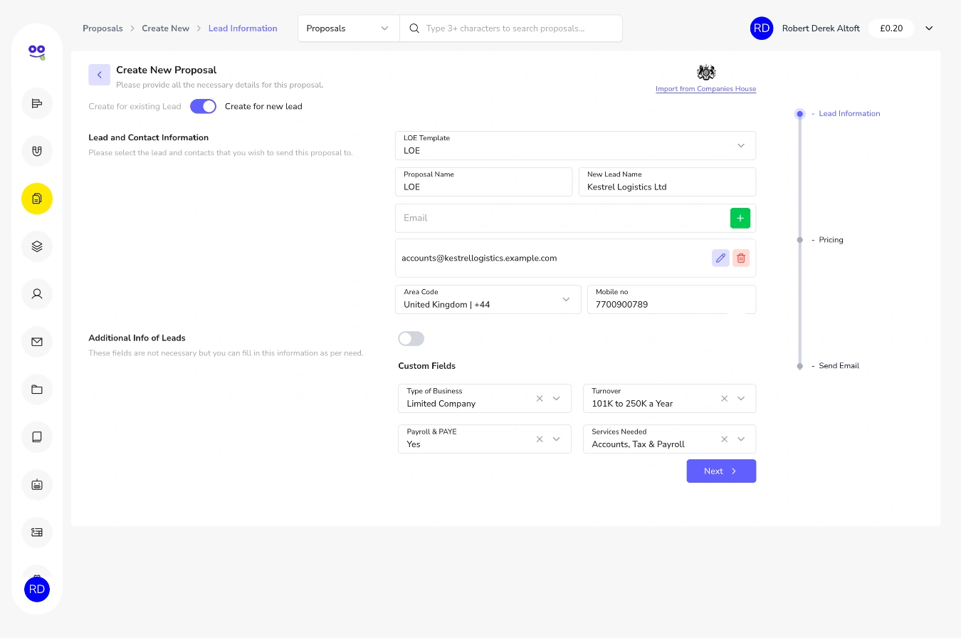The image size is (961, 638).
Task: Open the person contacts icon in sidebar
Action: (37, 293)
